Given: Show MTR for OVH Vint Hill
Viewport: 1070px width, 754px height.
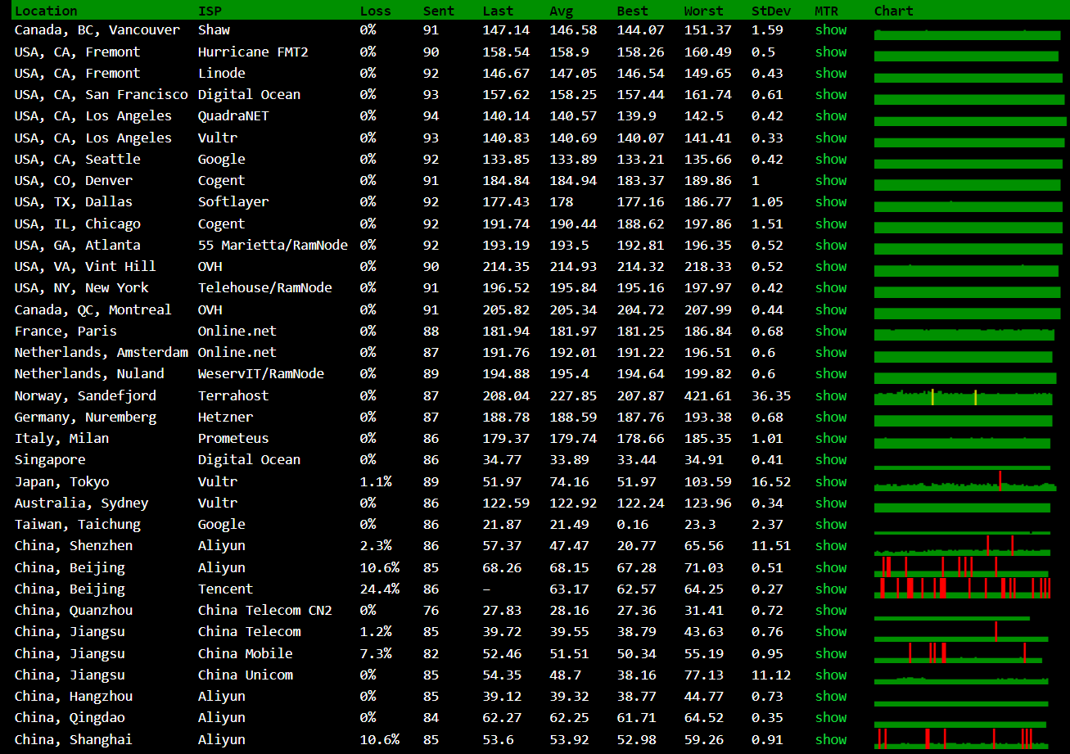Looking at the screenshot, I should (831, 266).
